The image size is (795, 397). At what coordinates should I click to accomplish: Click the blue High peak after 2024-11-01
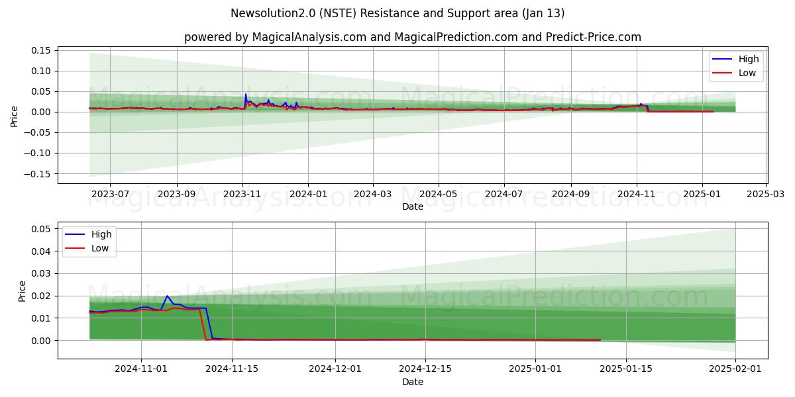point(167,296)
